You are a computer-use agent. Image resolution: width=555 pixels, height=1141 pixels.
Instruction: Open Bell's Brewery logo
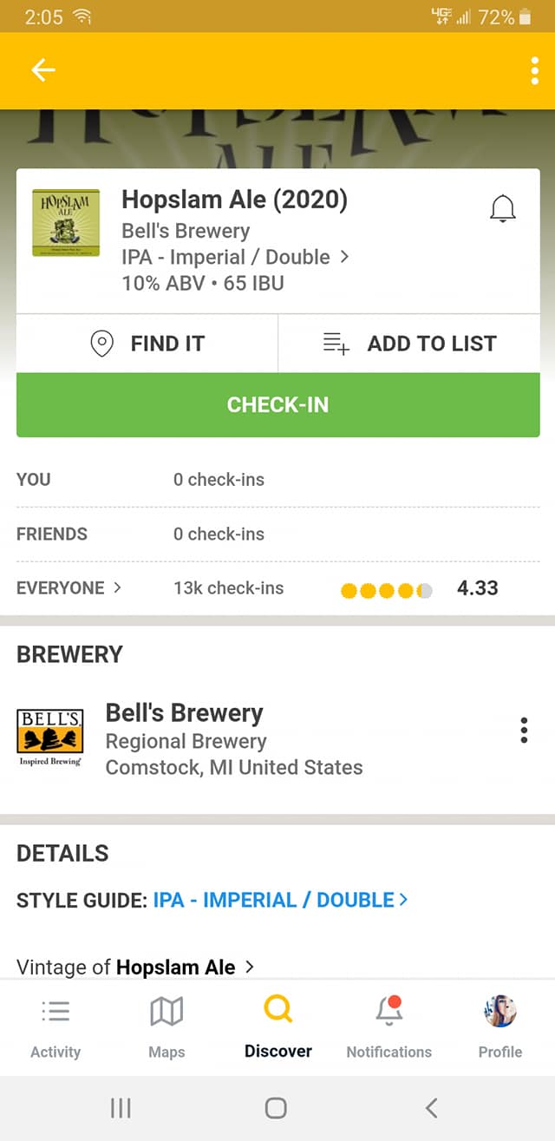click(x=50, y=738)
